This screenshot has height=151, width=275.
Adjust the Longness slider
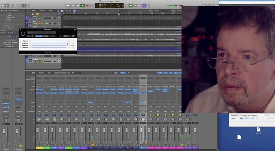click(49, 43)
